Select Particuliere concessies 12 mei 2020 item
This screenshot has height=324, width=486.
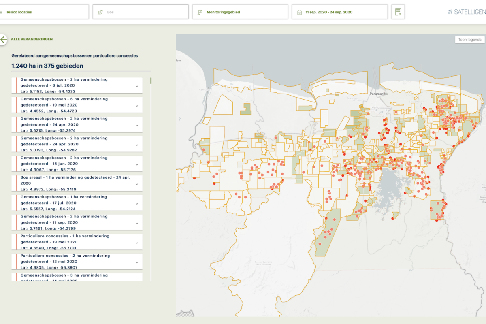[73, 262]
